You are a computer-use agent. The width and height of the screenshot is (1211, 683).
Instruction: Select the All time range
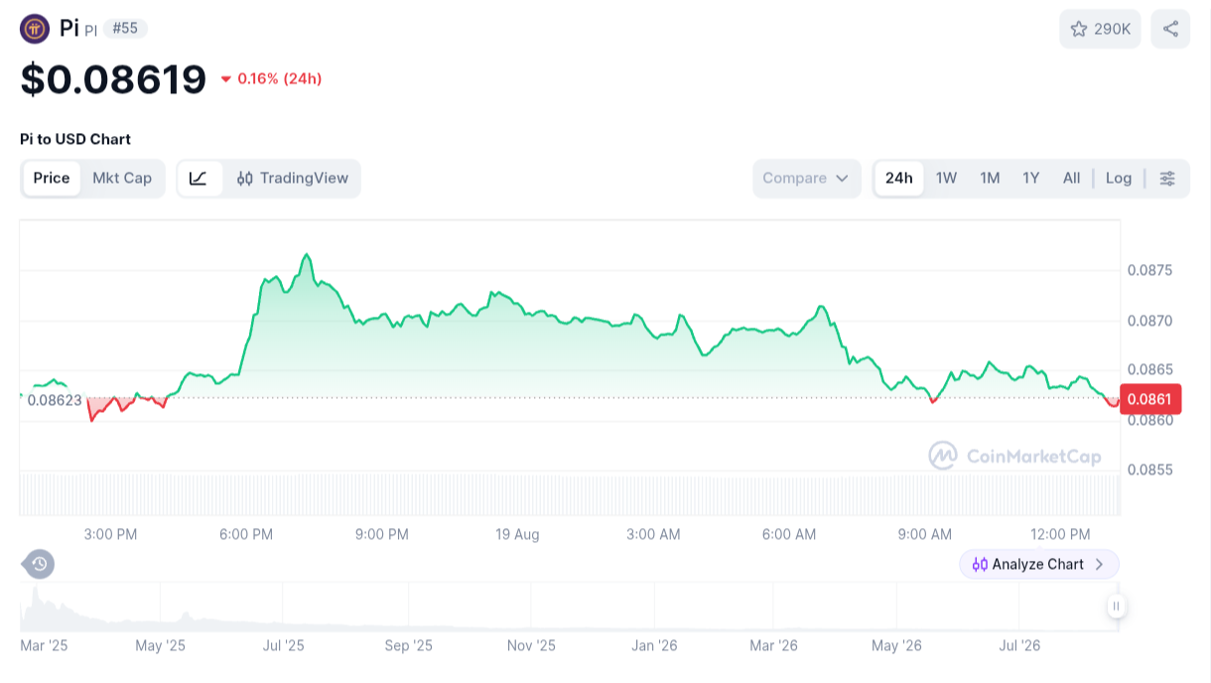[x=1072, y=179]
